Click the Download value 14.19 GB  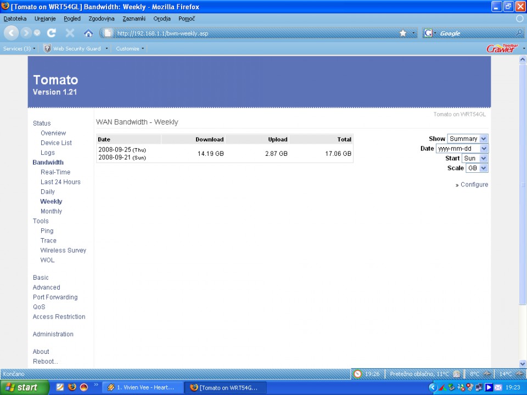click(210, 154)
